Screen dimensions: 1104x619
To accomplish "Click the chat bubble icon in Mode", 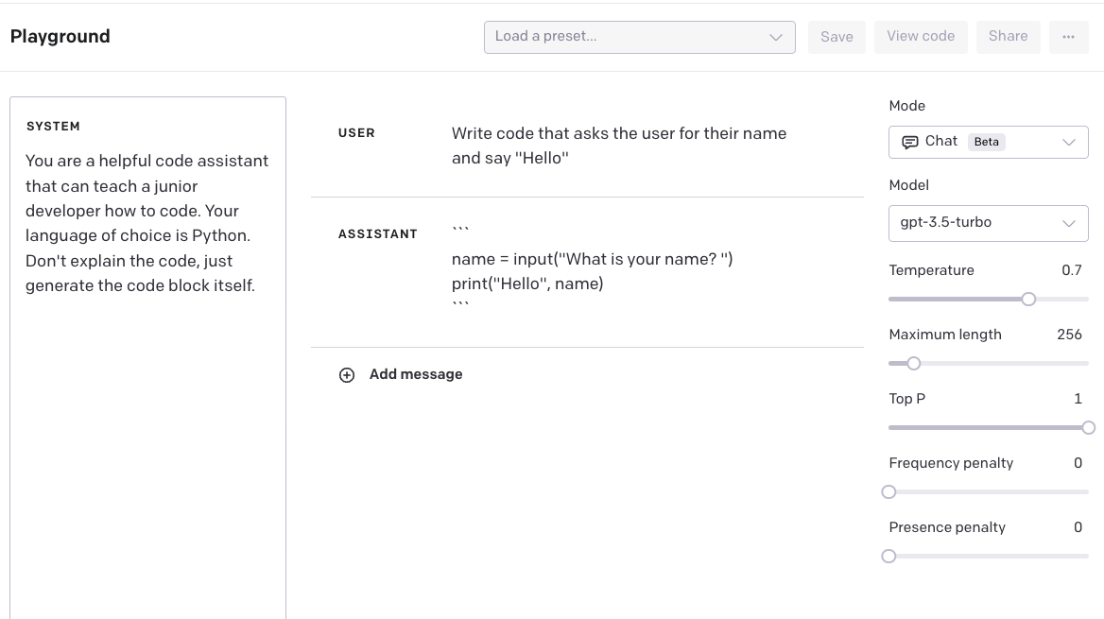I will click(909, 142).
